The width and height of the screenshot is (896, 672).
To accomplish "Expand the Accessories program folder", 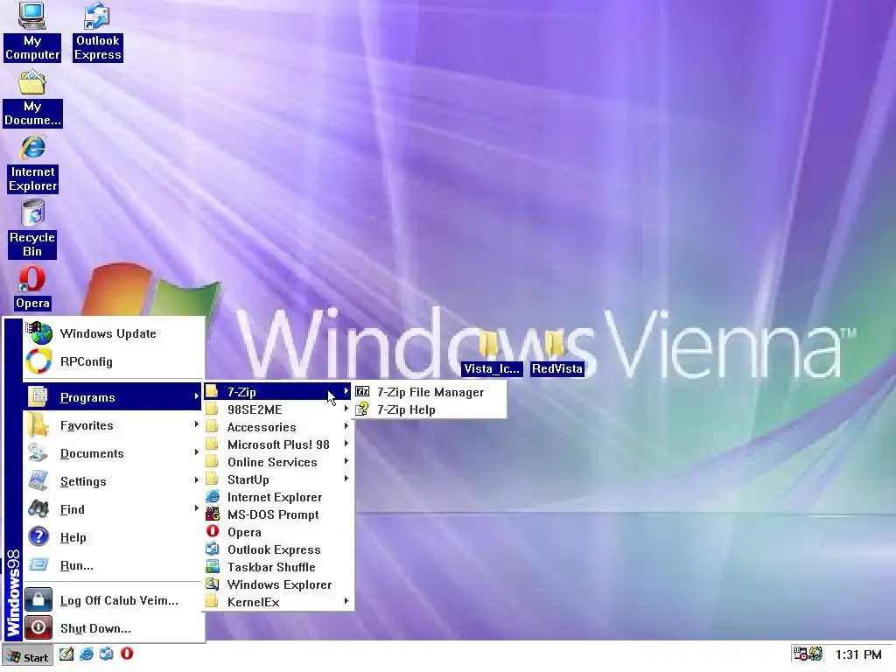I will tap(278, 427).
